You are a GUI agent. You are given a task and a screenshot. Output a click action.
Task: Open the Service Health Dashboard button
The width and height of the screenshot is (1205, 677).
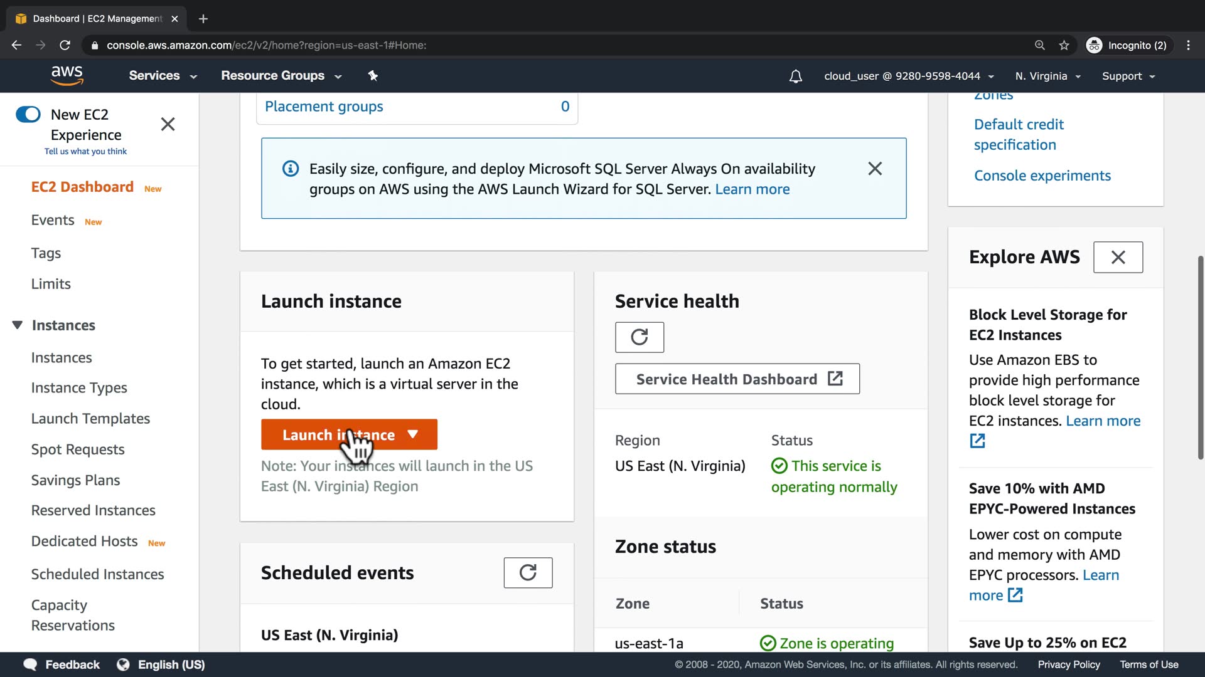pos(737,379)
